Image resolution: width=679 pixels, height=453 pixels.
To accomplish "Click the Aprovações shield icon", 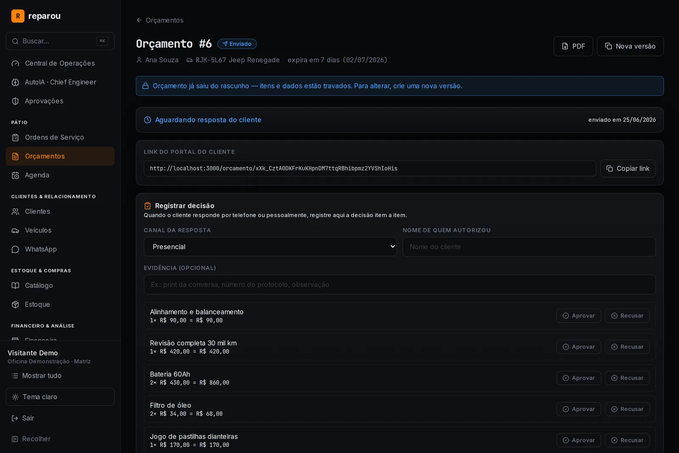I will click(x=15, y=101).
